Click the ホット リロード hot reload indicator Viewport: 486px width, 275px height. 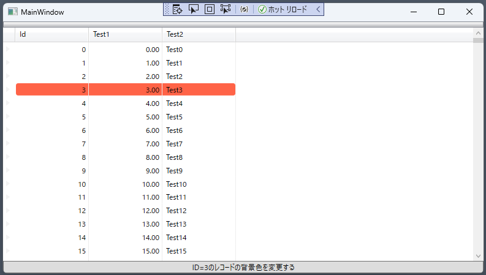pyautogui.click(x=283, y=9)
